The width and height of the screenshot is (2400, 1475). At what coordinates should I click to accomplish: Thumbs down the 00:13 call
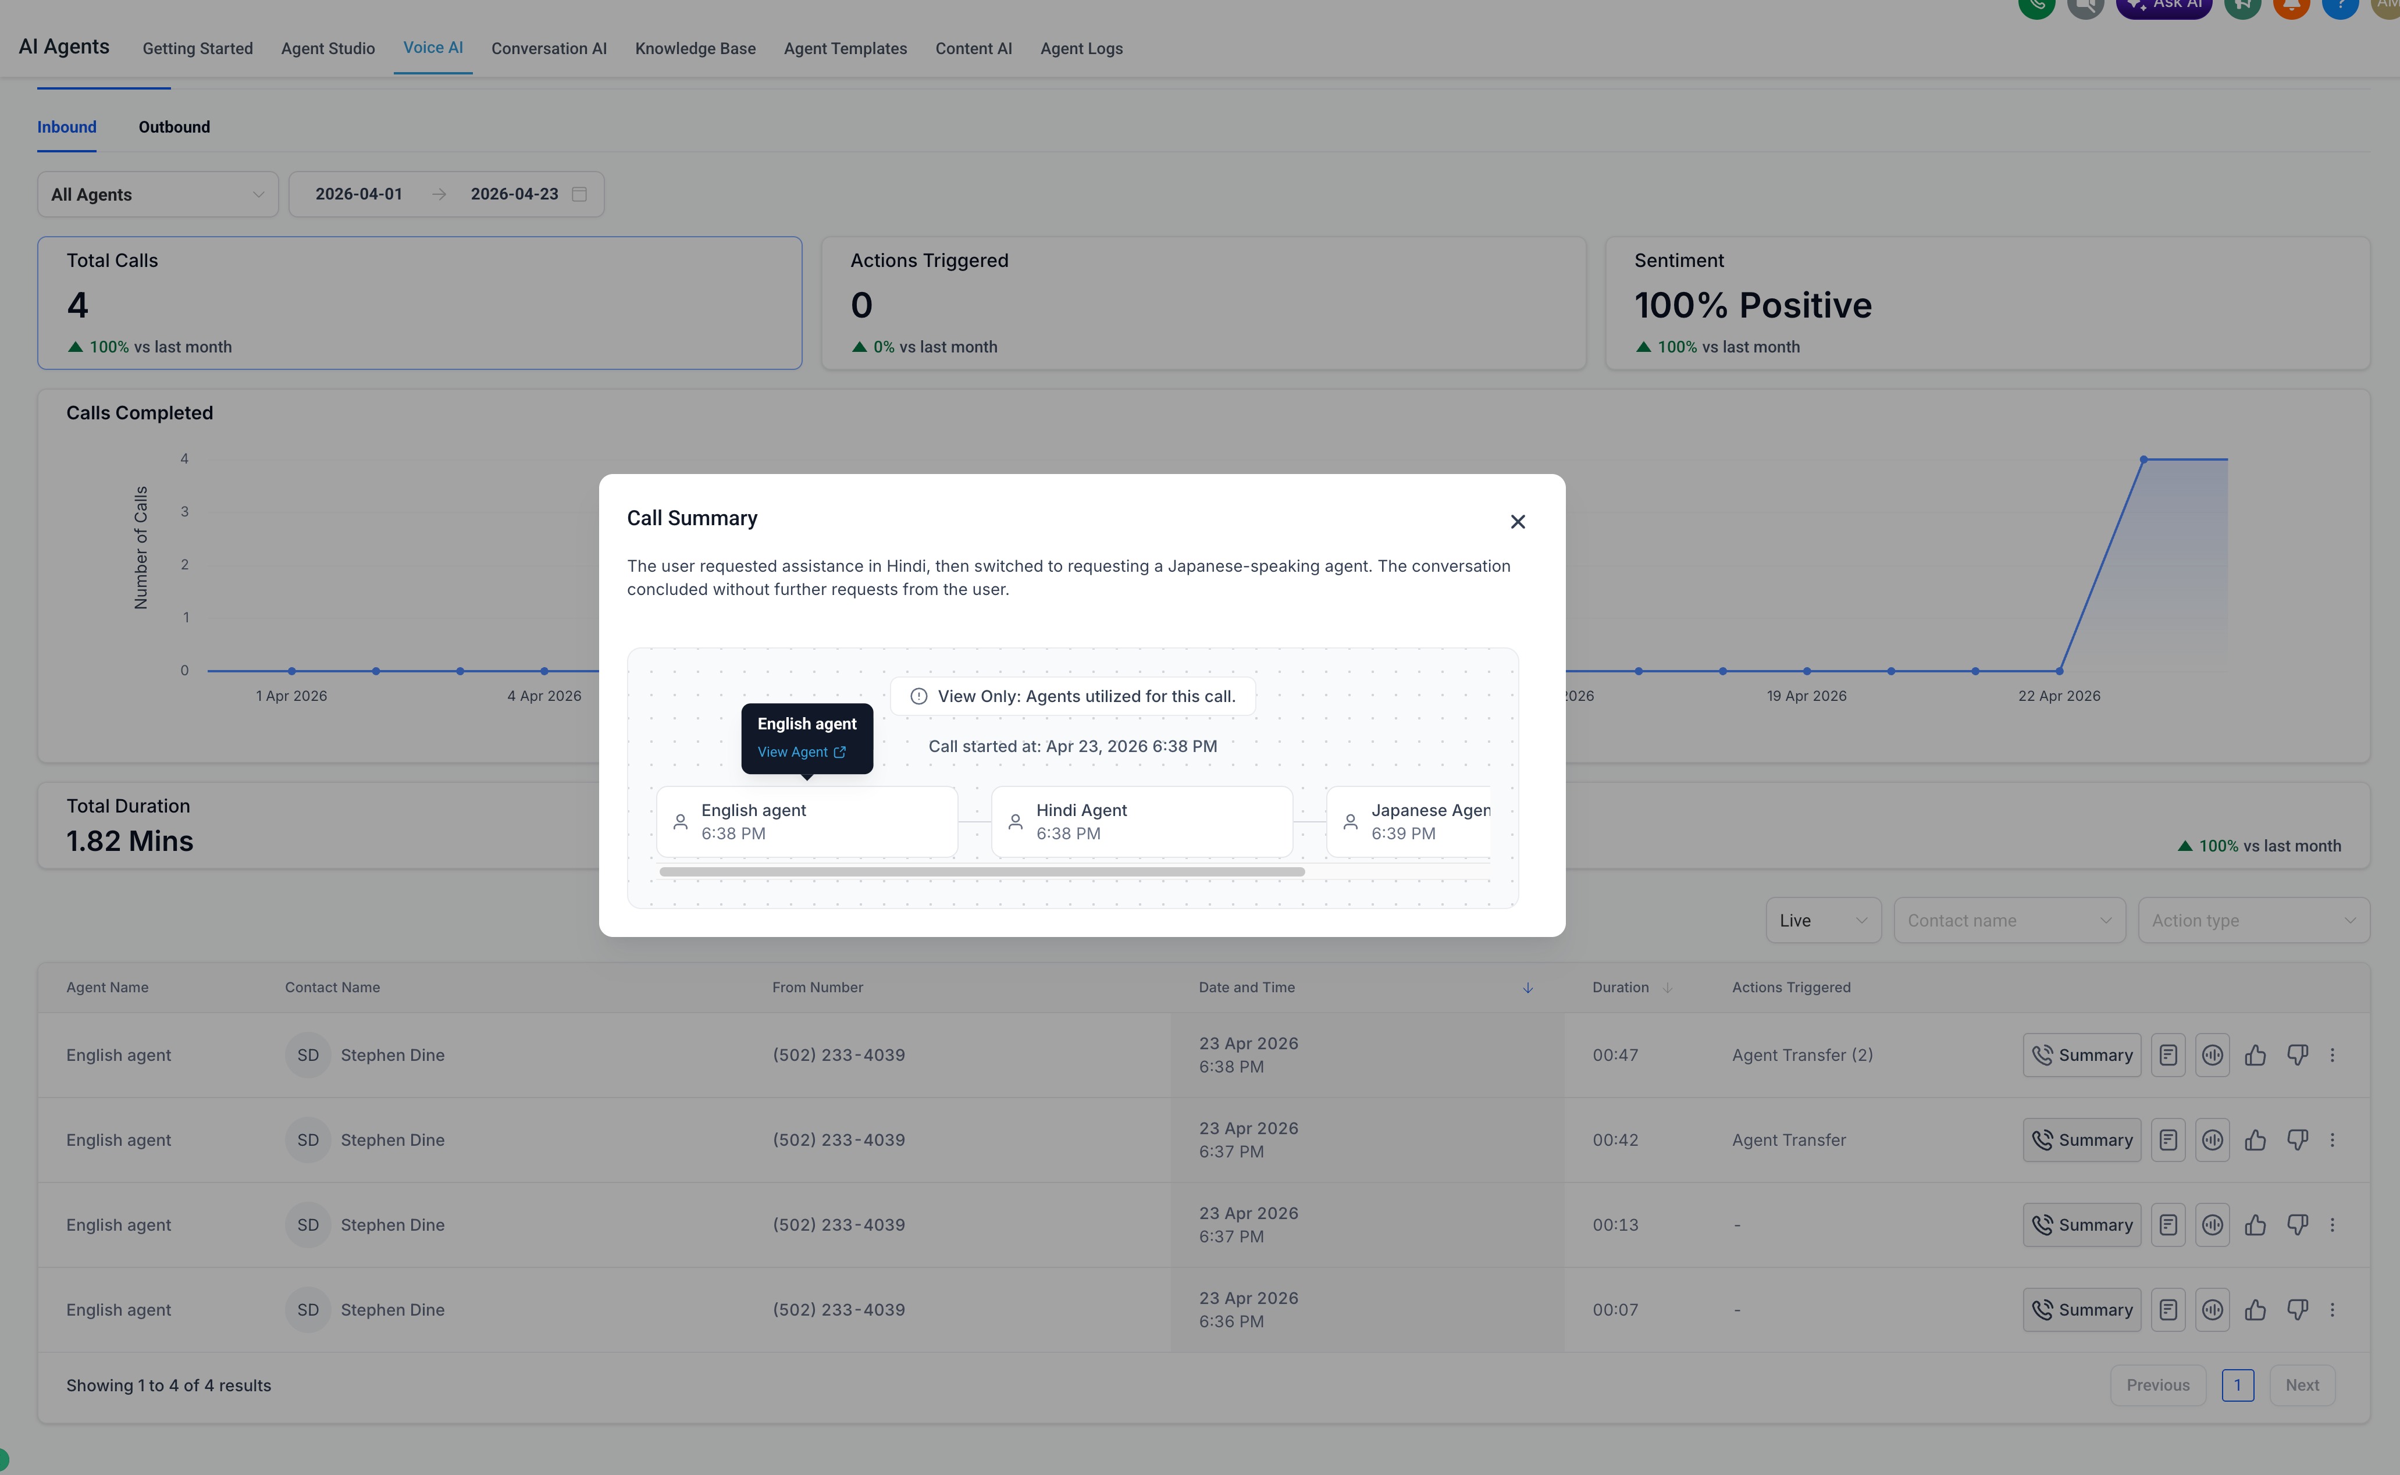coord(2298,1224)
